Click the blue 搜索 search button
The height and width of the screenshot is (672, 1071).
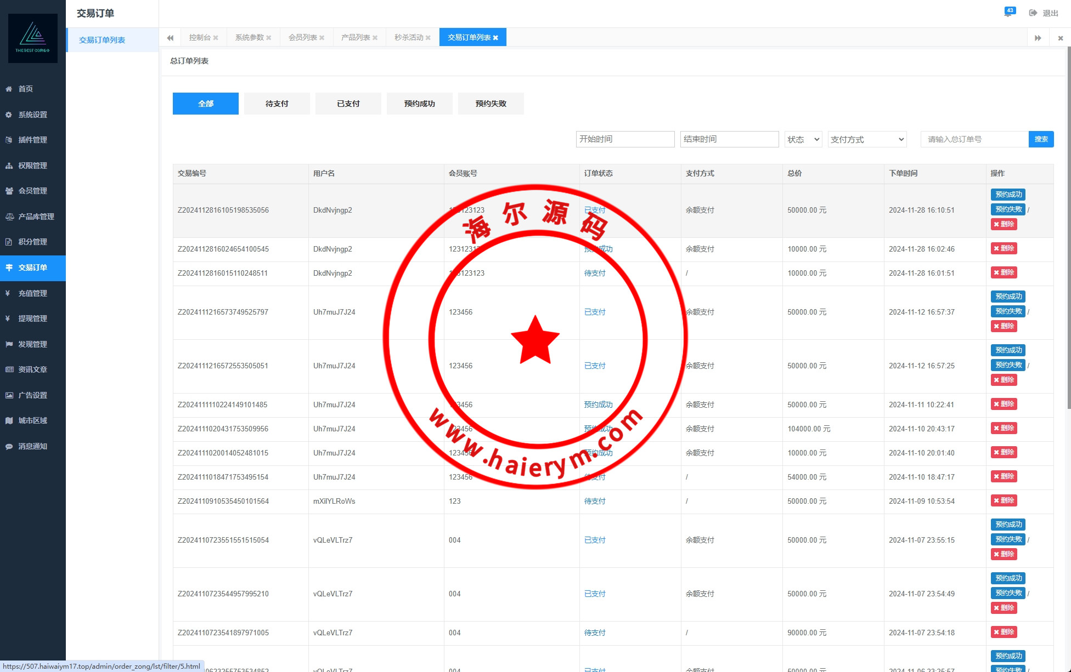click(1041, 139)
